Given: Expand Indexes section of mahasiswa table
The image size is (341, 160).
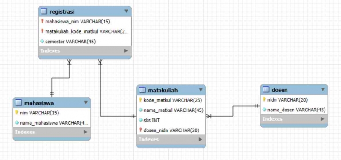Looking at the screenshot, I should click(85, 132).
